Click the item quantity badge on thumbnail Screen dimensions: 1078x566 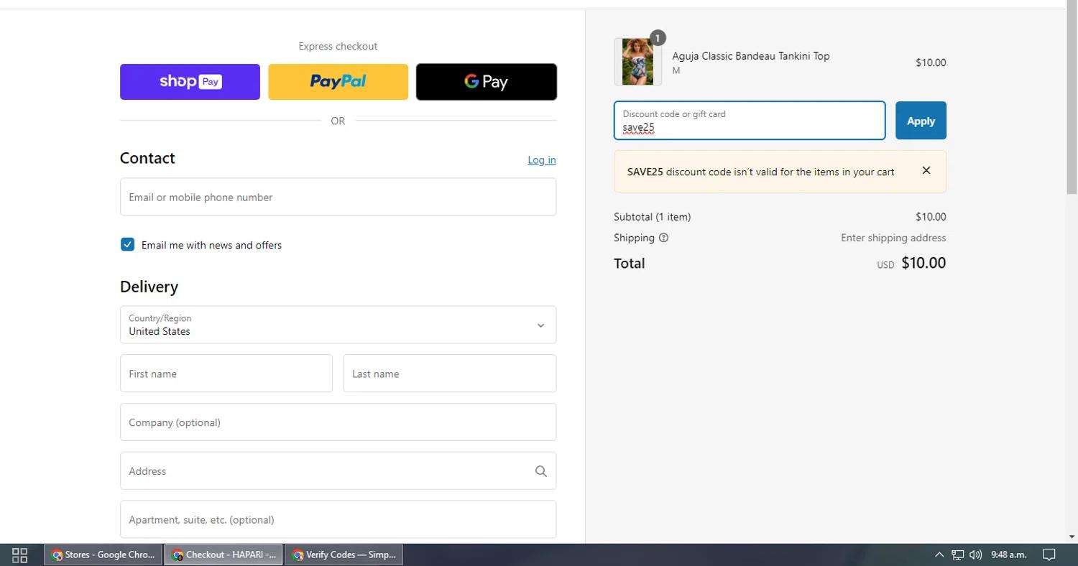click(658, 37)
